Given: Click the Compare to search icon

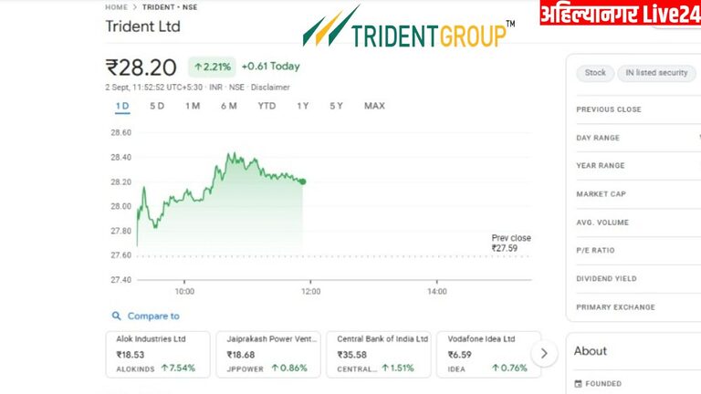Looking at the screenshot, I should (x=116, y=316).
